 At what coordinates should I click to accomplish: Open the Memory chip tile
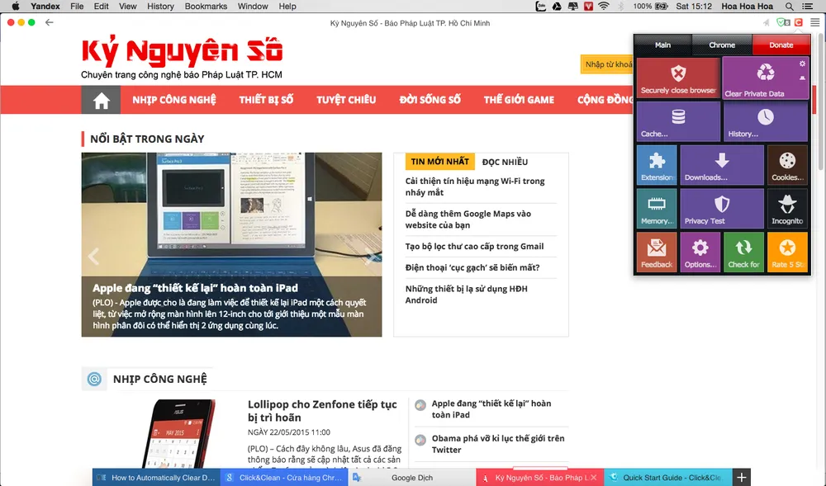[x=657, y=209]
